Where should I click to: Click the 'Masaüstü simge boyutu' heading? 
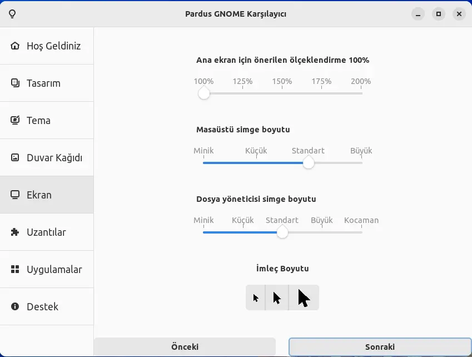click(243, 130)
